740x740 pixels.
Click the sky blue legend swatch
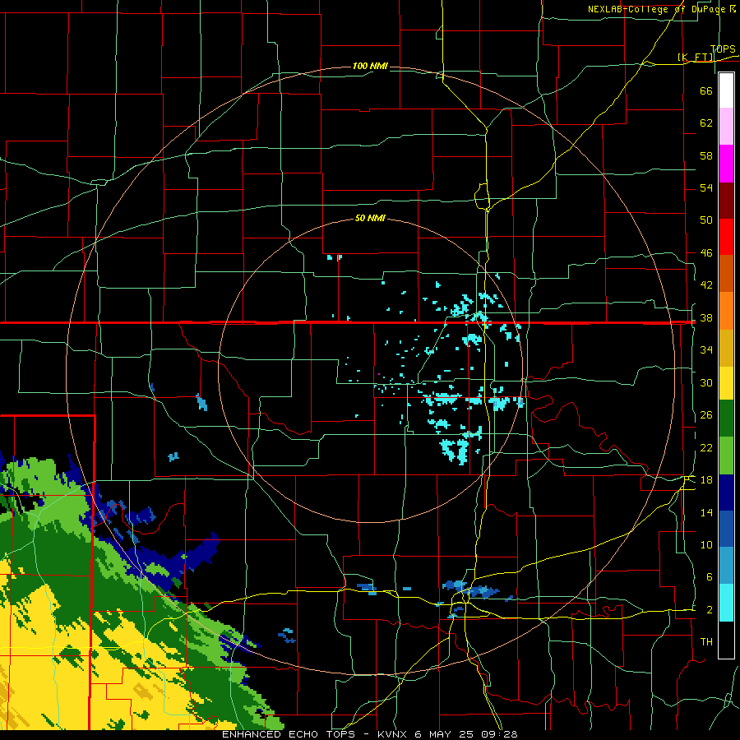[726, 566]
